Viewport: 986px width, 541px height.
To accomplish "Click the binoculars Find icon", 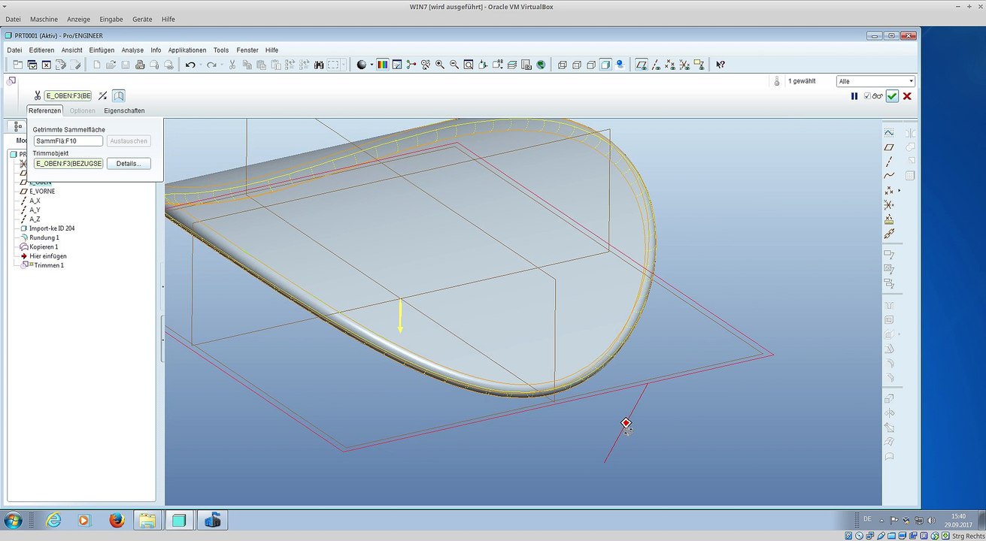I will click(x=319, y=65).
